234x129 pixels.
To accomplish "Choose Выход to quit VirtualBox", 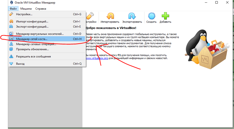I will pos(47,64).
